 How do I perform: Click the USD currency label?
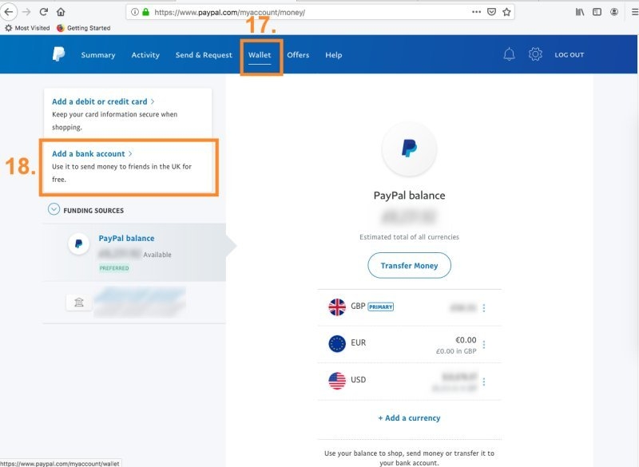point(358,380)
